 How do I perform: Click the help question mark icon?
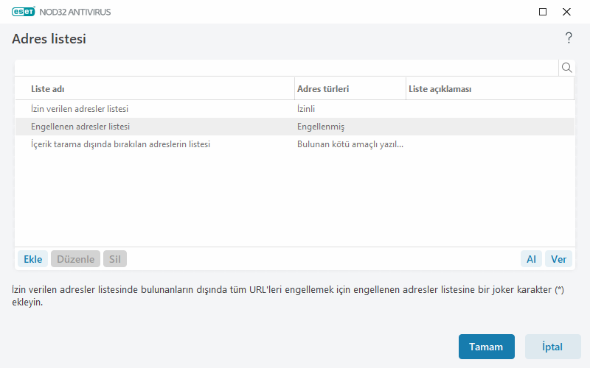[x=569, y=38]
